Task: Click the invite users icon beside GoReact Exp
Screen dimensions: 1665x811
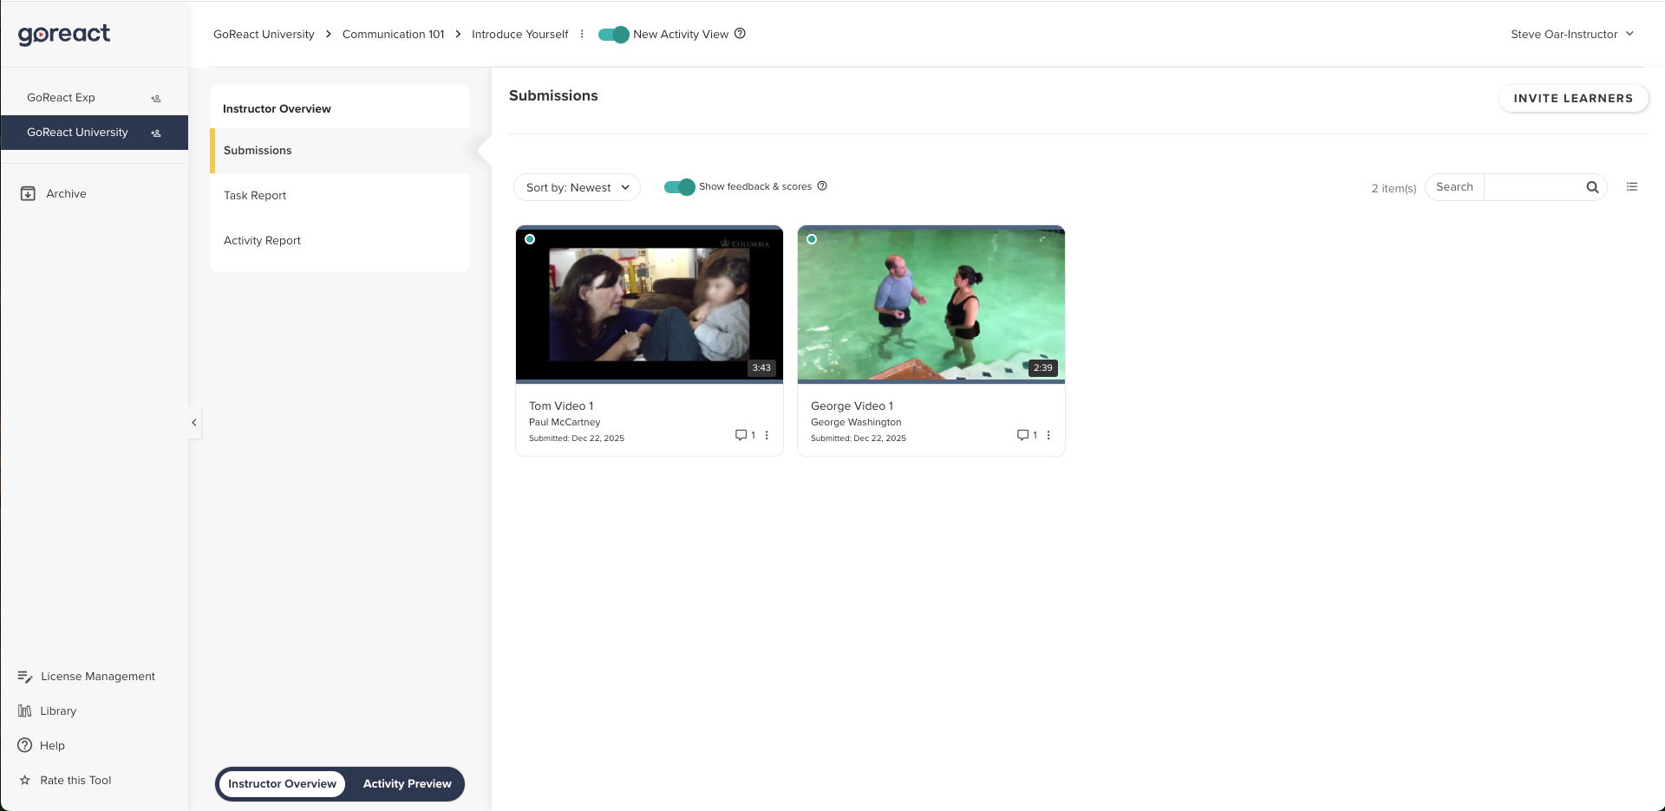Action: 155,98
